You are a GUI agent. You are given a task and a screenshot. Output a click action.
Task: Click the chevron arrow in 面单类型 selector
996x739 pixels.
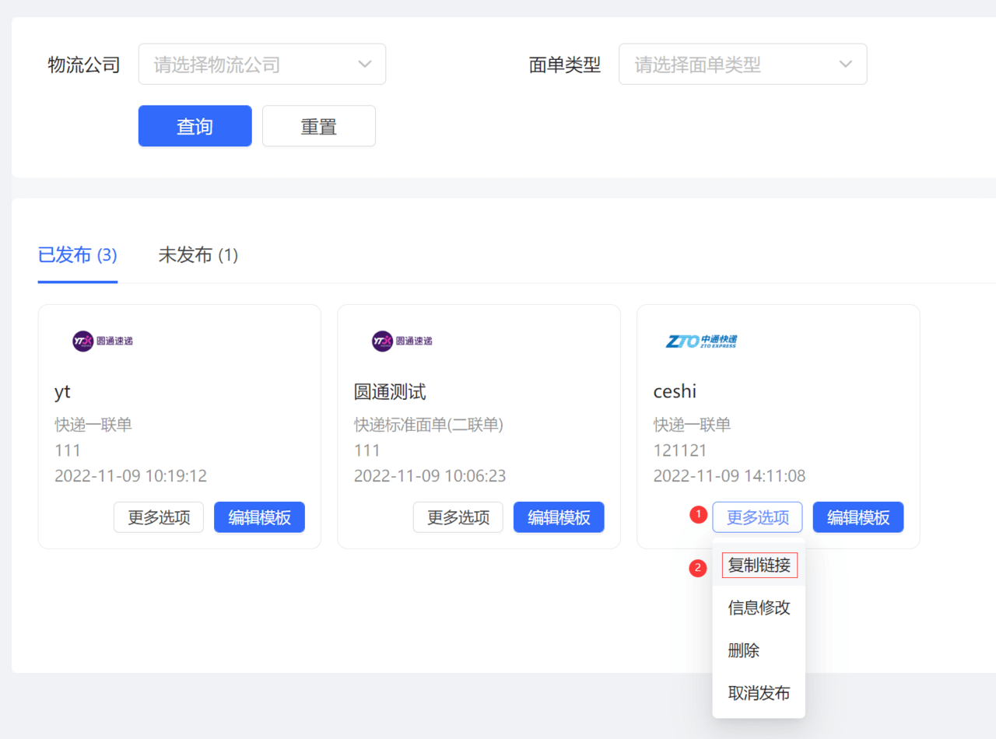846,65
